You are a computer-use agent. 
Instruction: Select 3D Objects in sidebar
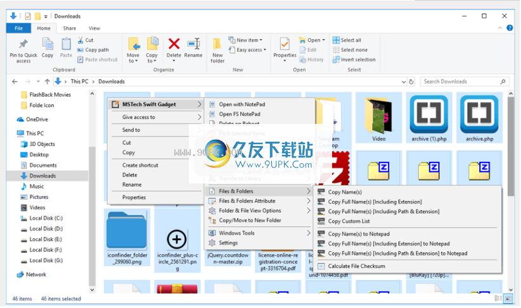click(x=38, y=144)
